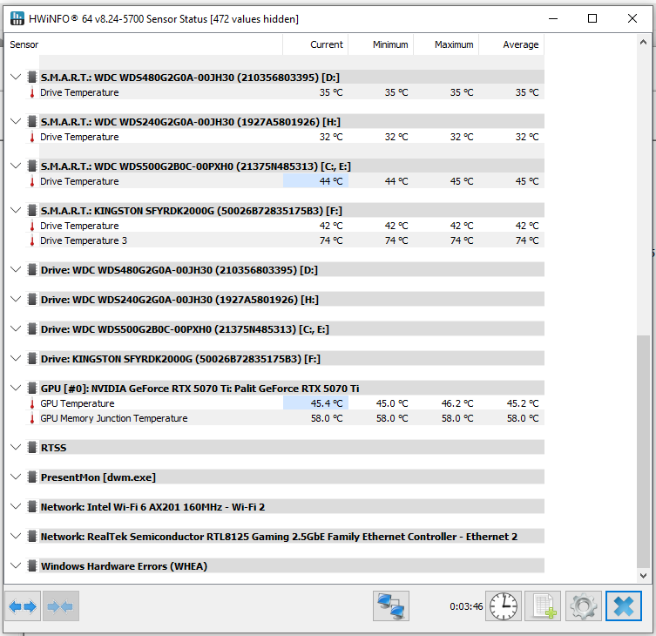Click GPU Temperature current value 45.4 °C

(x=327, y=403)
